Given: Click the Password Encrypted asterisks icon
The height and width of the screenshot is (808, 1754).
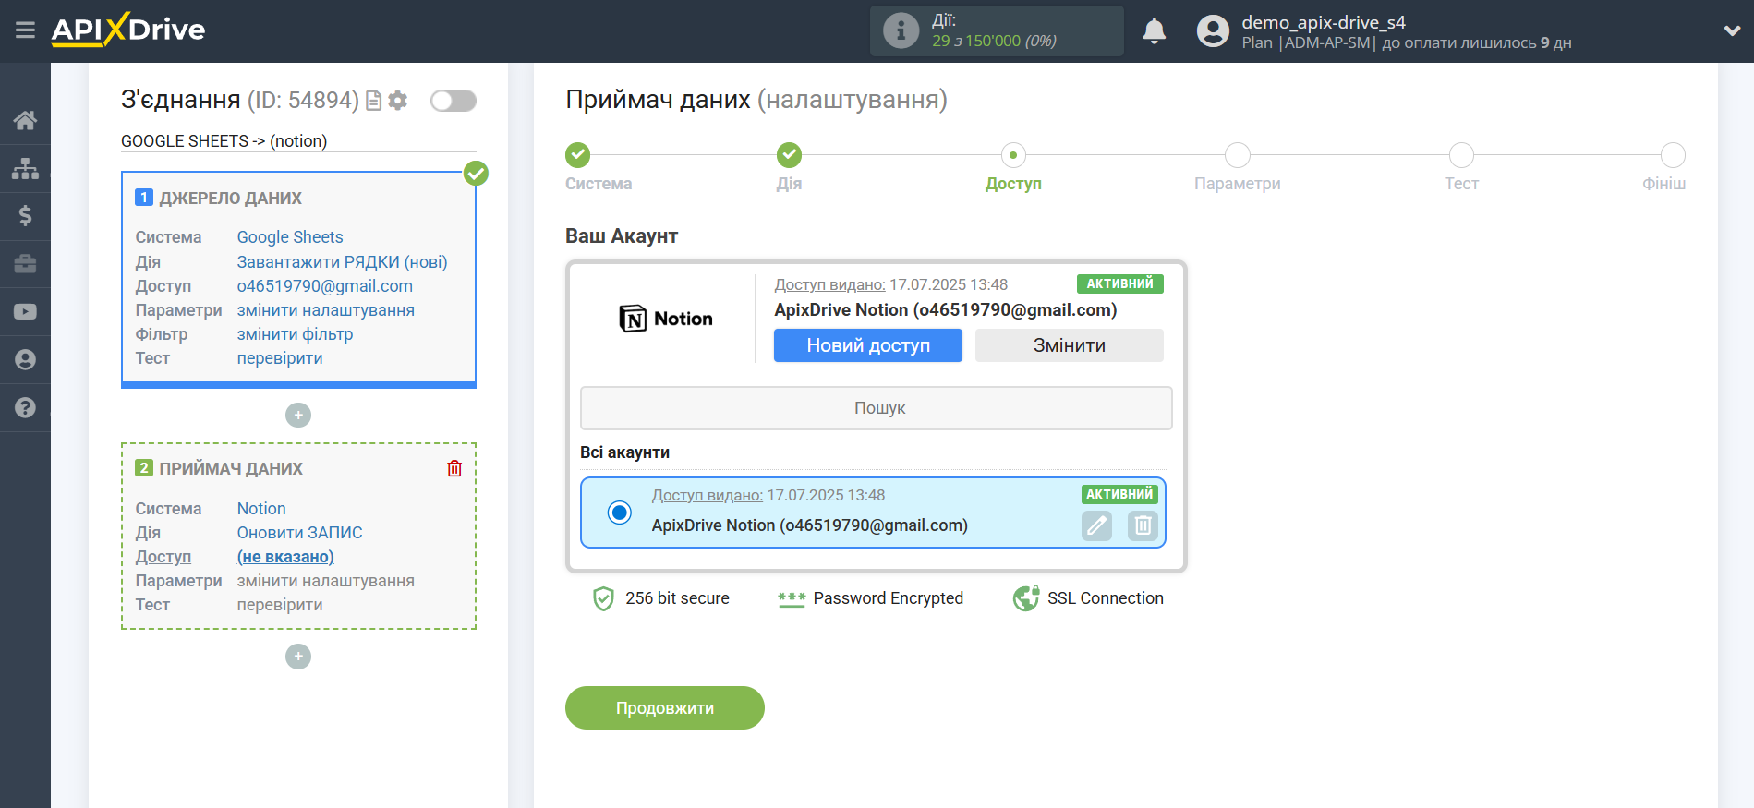Looking at the screenshot, I should pyautogui.click(x=792, y=599).
